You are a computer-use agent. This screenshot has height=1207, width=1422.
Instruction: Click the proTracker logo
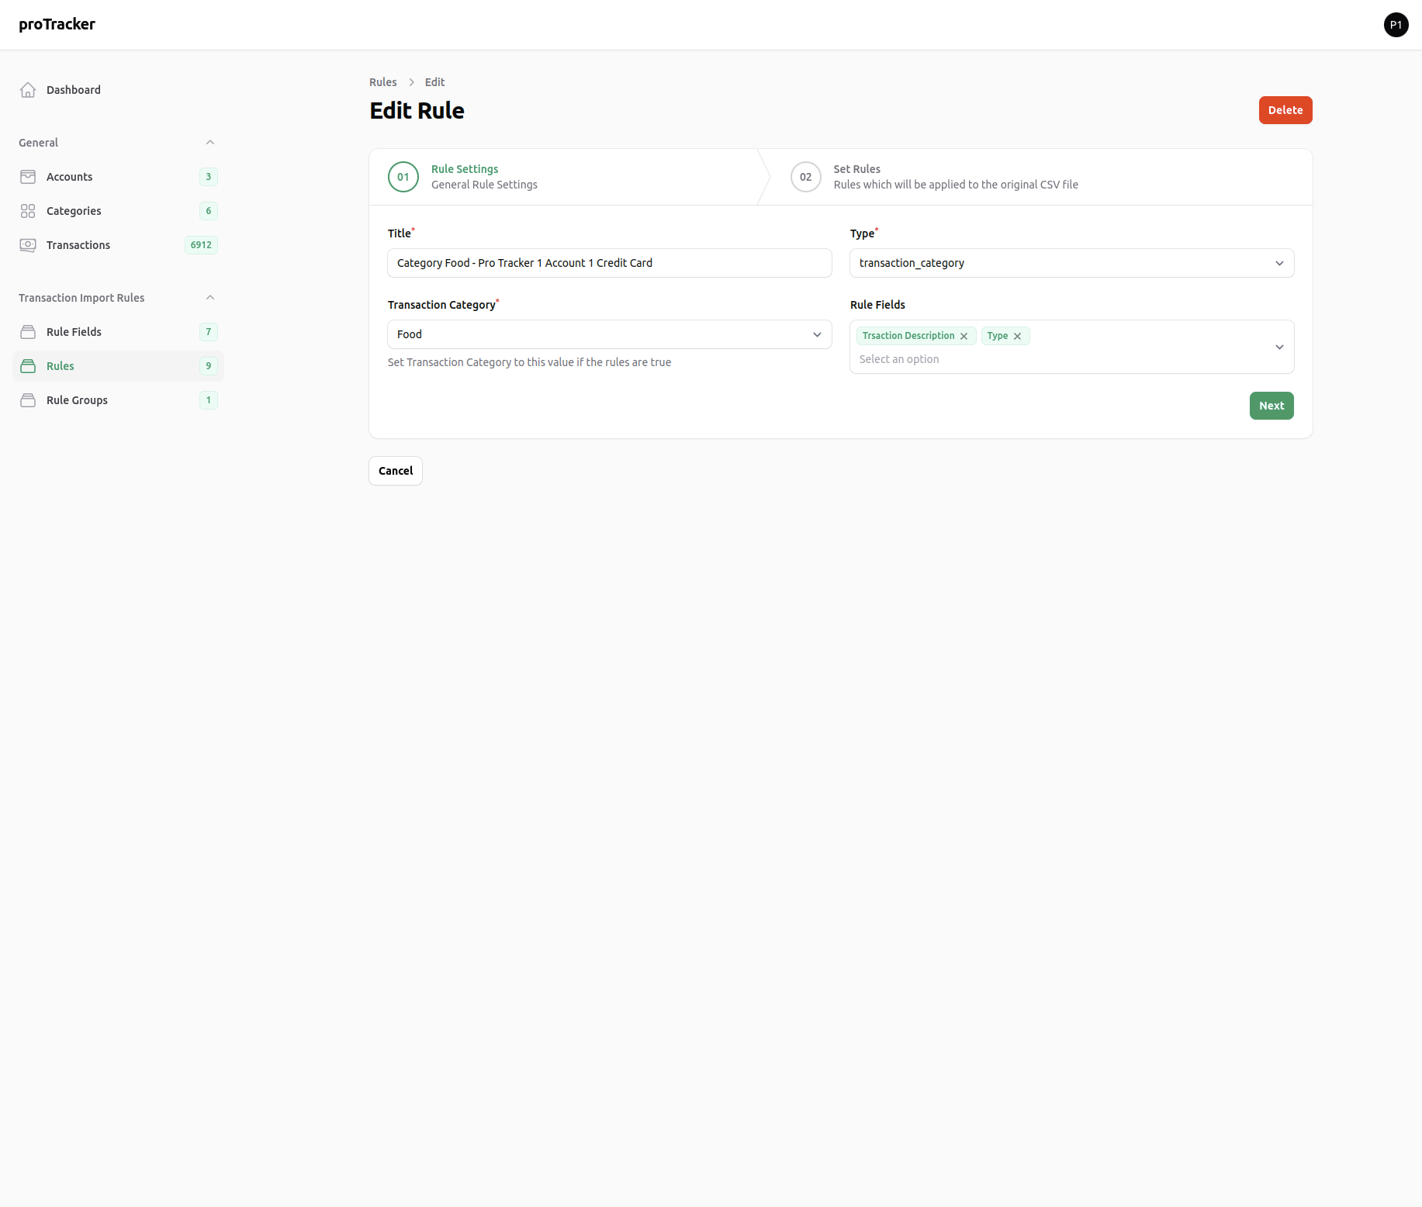[x=57, y=24]
